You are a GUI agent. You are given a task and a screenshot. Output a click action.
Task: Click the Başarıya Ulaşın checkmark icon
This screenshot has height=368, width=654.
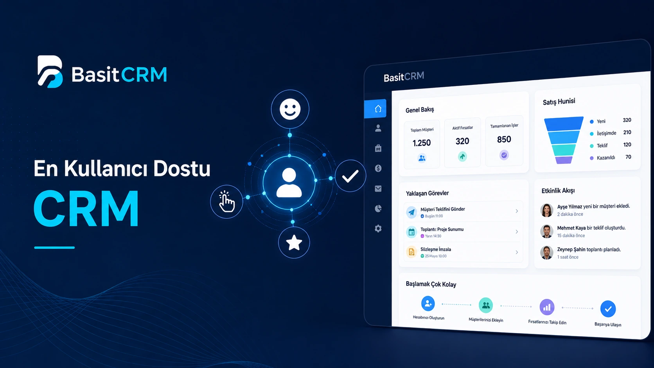pyautogui.click(x=608, y=309)
